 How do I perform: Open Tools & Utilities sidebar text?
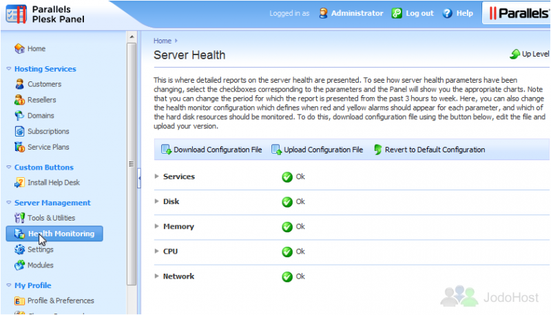(51, 218)
